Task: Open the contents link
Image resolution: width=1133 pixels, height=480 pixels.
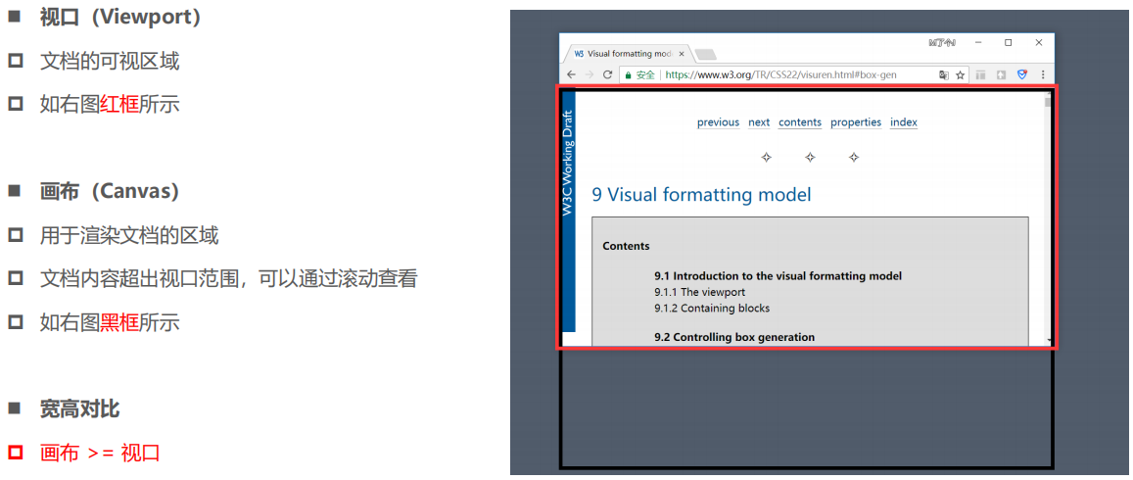Action: 800,122
